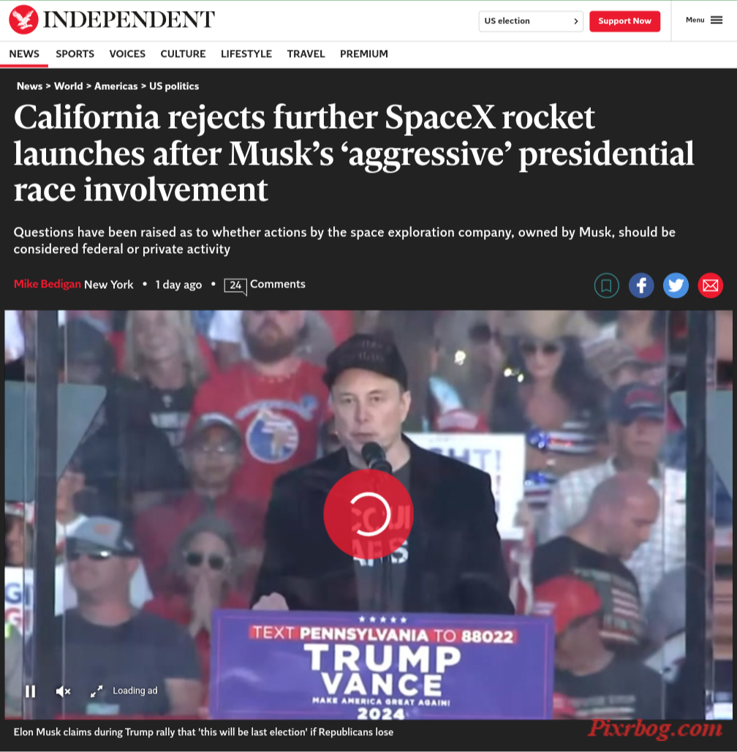Expand the US election dropdown
The image size is (737, 752).
[x=531, y=21]
